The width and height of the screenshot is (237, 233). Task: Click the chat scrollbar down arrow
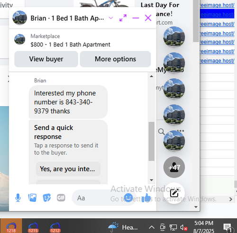pos(151,180)
